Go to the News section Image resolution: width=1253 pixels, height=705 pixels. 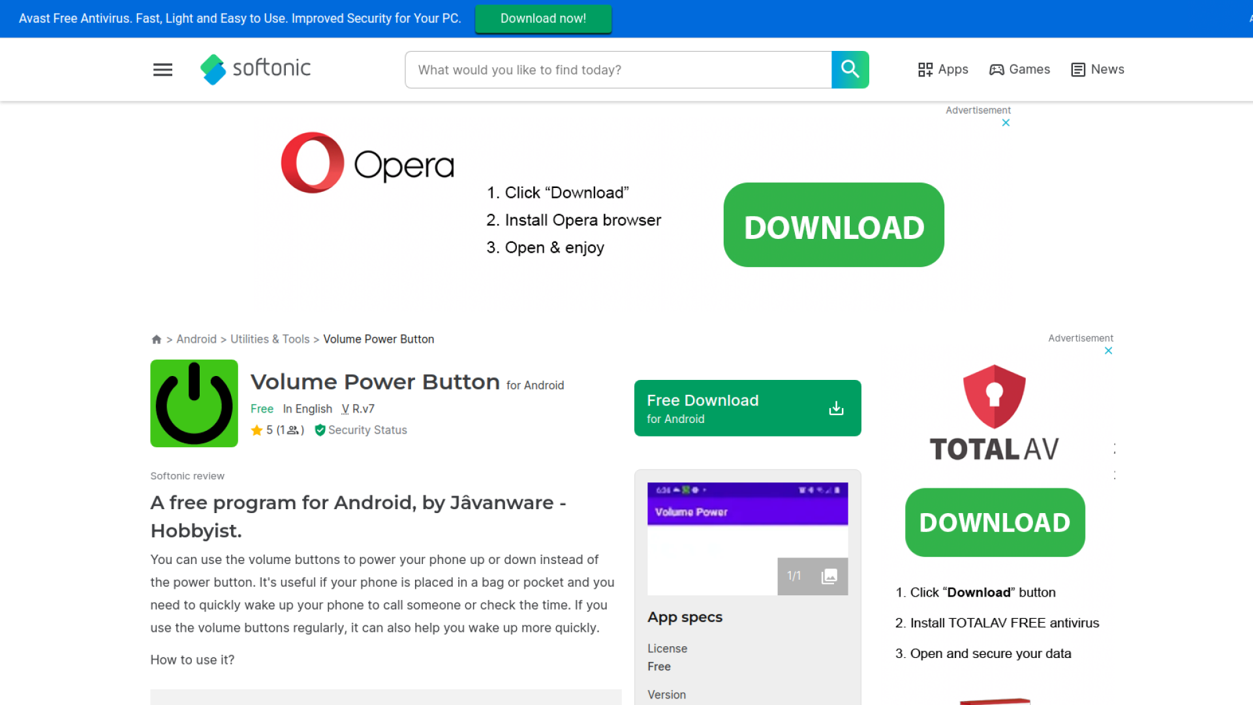pos(1098,69)
